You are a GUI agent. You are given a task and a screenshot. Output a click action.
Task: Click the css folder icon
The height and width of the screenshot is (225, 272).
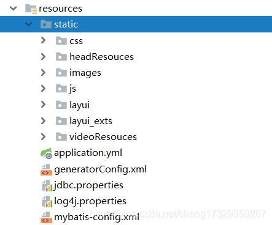coord(61,40)
